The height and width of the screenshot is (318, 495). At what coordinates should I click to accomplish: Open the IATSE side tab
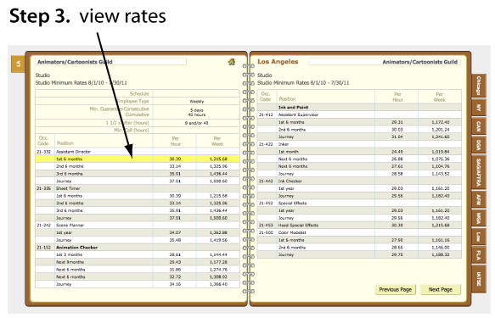pos(478,279)
